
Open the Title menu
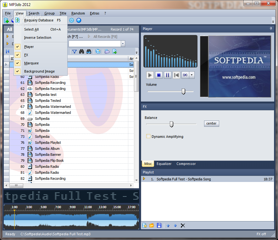click(x=63, y=13)
